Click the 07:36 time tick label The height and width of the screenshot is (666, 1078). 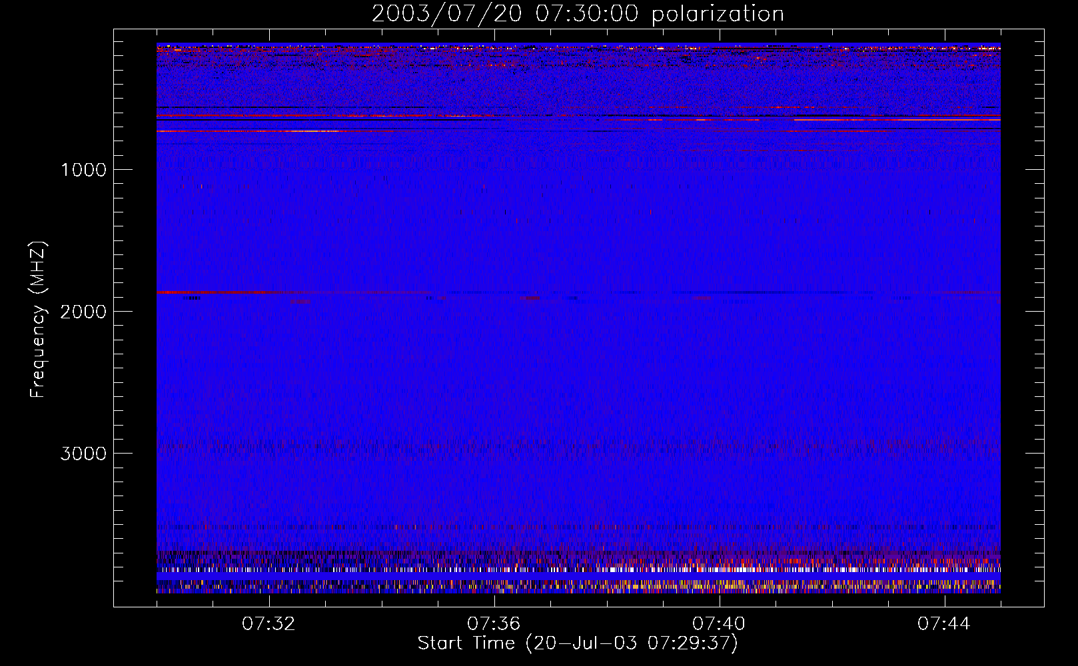494,624
